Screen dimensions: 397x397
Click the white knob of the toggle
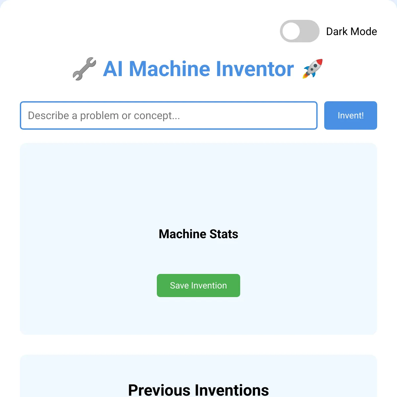291,31
